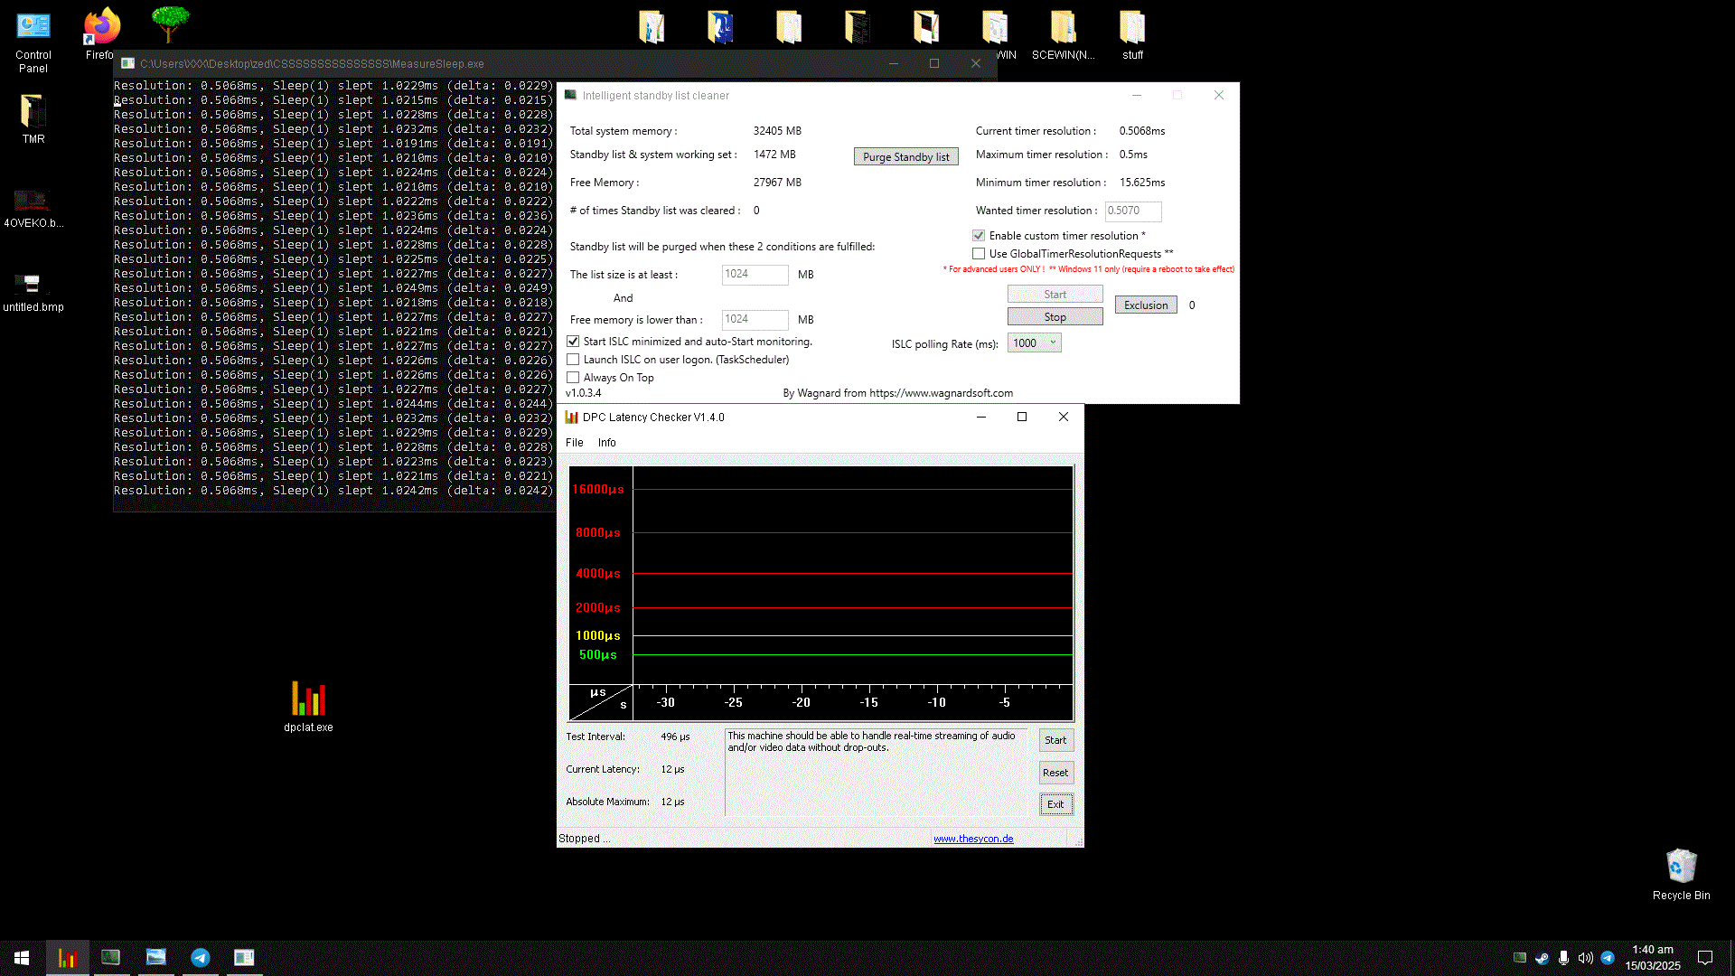The width and height of the screenshot is (1735, 976).
Task: Open the Info menu in DPC Latency Checker
Action: point(606,443)
